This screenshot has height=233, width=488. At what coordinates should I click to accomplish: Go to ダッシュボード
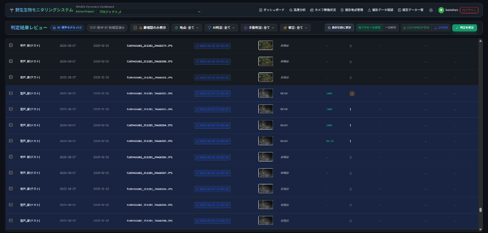tap(272, 10)
